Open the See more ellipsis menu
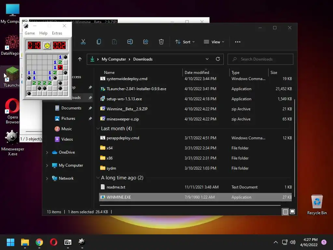Screen dimensions: 333x250 (x=238, y=42)
